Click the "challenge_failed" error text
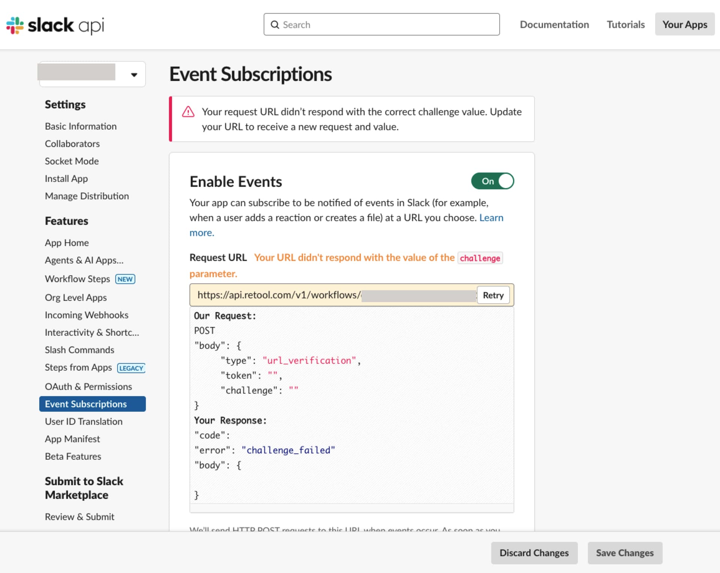The image size is (720, 573). 288,450
